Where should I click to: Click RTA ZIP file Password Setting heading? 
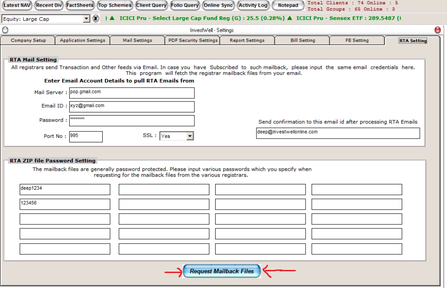tap(52, 161)
